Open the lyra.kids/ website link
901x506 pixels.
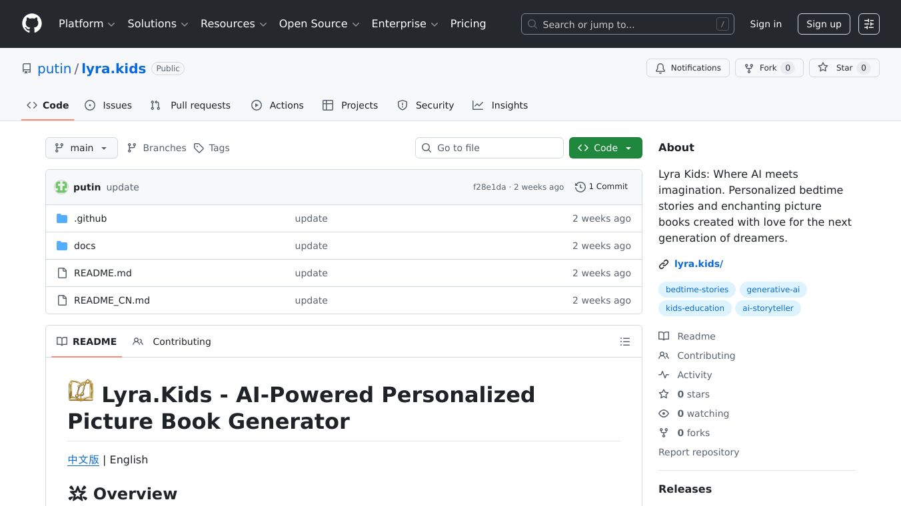pyautogui.click(x=698, y=264)
